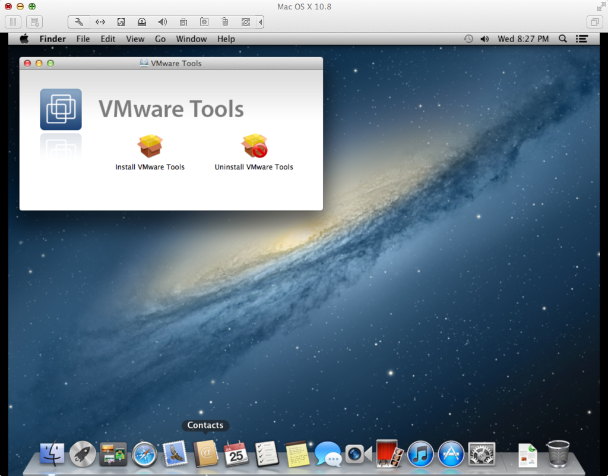Open the Go menu
This screenshot has width=608, height=476.
160,39
